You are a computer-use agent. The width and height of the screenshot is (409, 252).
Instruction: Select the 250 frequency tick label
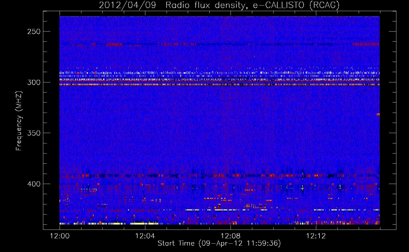click(34, 31)
